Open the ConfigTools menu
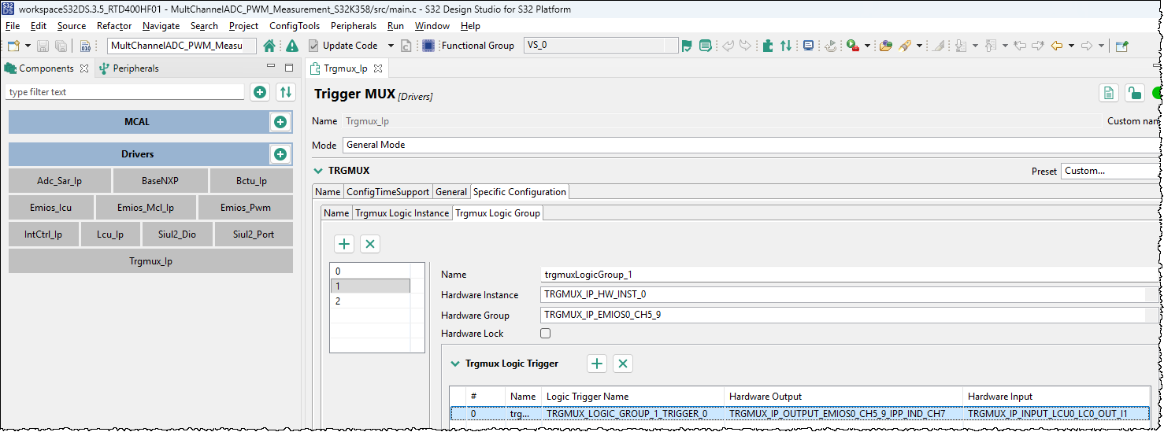 tap(295, 26)
